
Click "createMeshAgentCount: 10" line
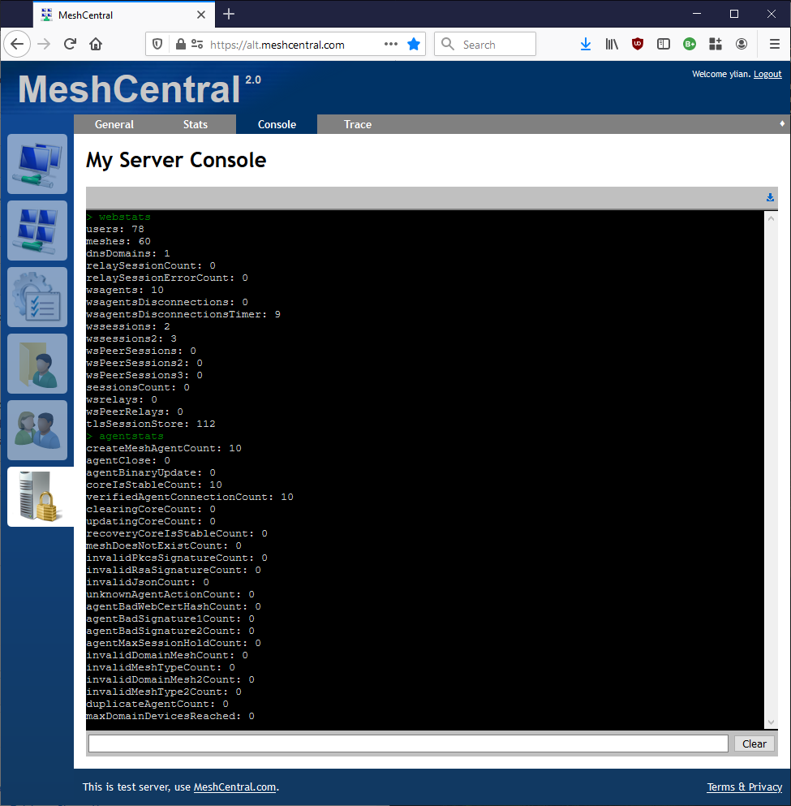(x=163, y=448)
